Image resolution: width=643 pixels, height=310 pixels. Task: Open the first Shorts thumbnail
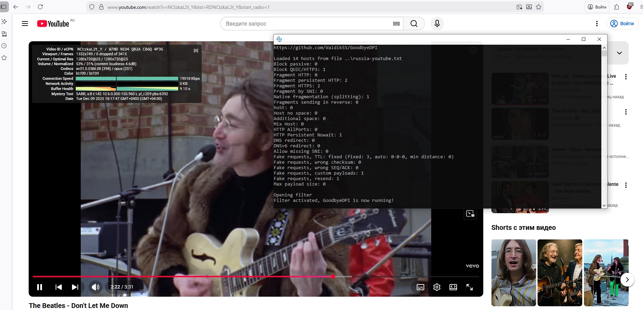514,272
